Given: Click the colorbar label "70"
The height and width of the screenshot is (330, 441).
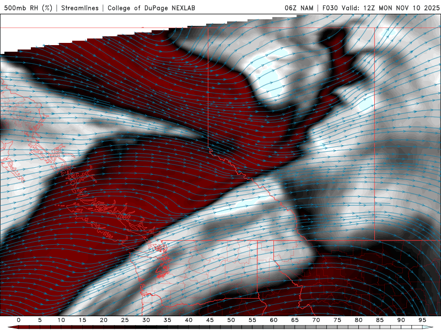Looking at the screenshot, I should 316,320.
